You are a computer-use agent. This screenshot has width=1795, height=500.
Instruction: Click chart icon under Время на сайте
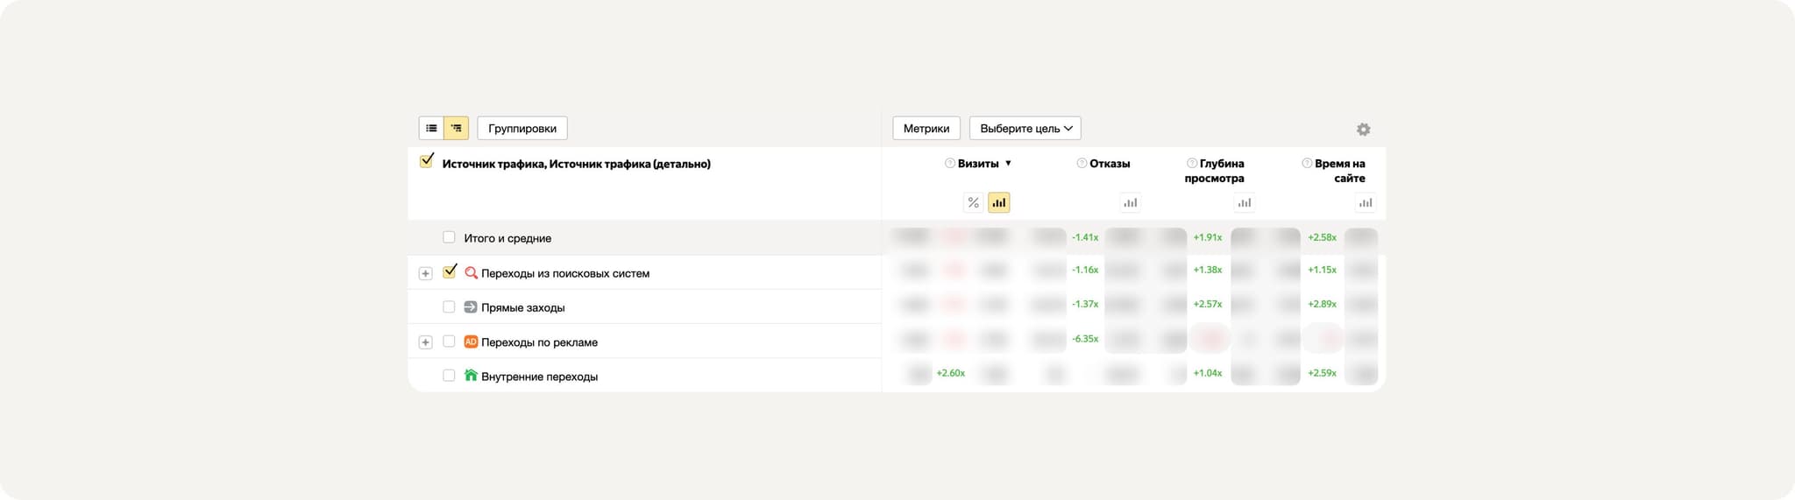coord(1365,203)
